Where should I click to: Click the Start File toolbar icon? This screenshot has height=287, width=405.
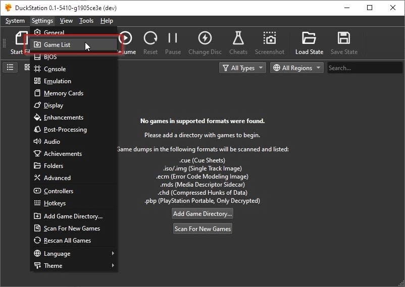[x=21, y=38]
